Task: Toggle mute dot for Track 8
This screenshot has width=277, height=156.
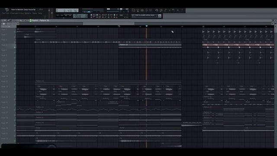Action: (15, 68)
